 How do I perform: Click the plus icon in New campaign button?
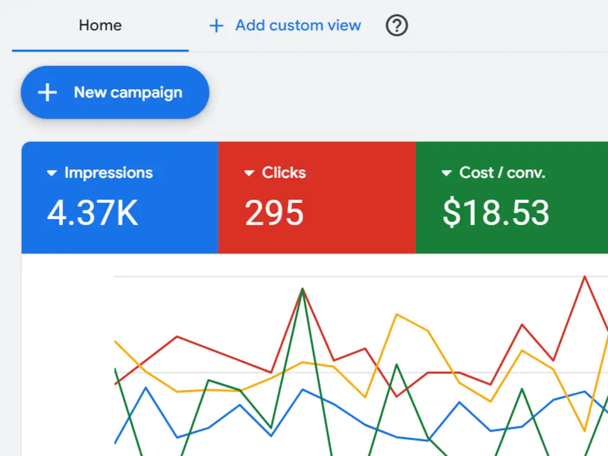[x=47, y=92]
